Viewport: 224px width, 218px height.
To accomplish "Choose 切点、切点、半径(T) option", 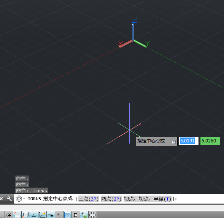I will click(148, 199).
